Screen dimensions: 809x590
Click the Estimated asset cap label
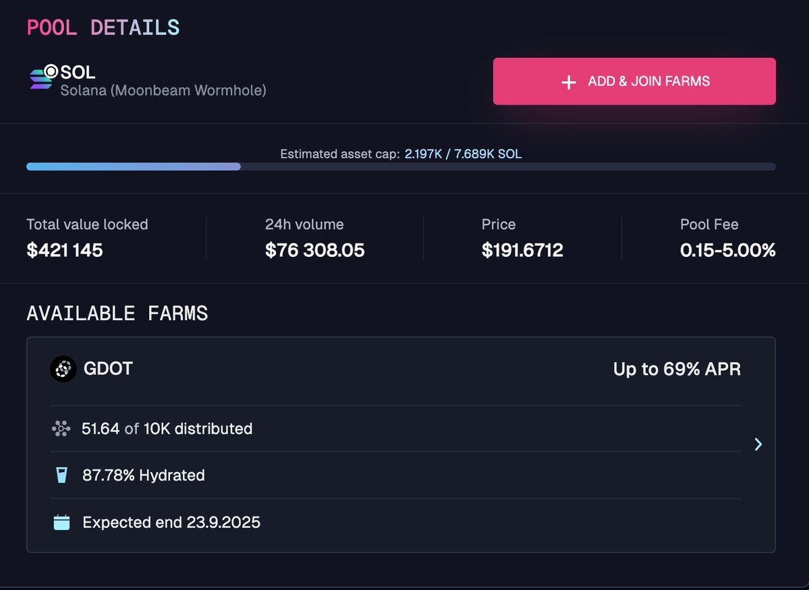(x=340, y=154)
